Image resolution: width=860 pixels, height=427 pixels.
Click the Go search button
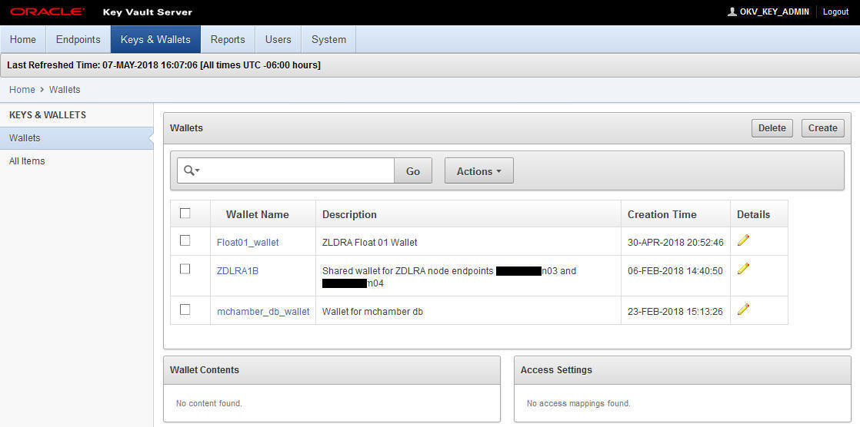(413, 170)
